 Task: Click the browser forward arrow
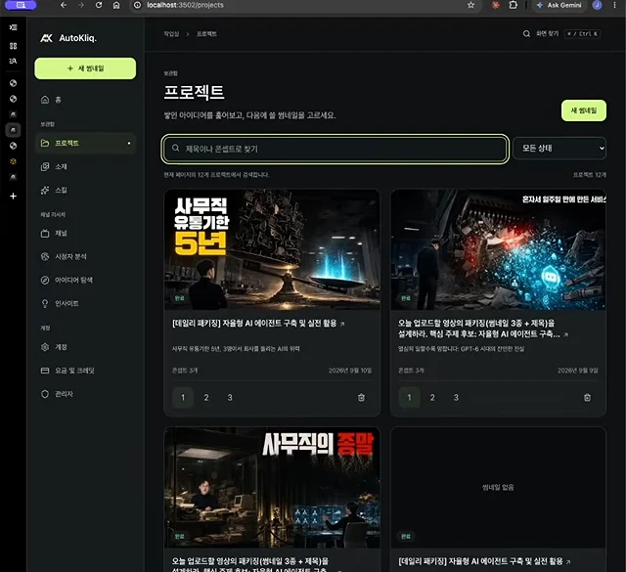[81, 5]
